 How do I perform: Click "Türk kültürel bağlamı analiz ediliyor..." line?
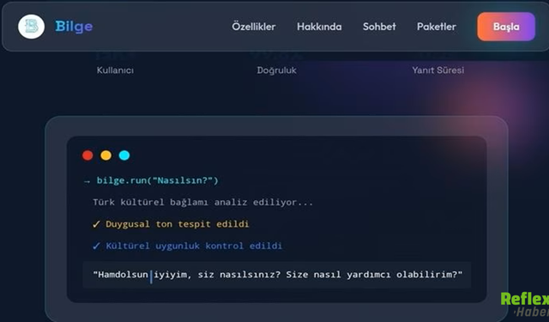pyautogui.click(x=202, y=202)
